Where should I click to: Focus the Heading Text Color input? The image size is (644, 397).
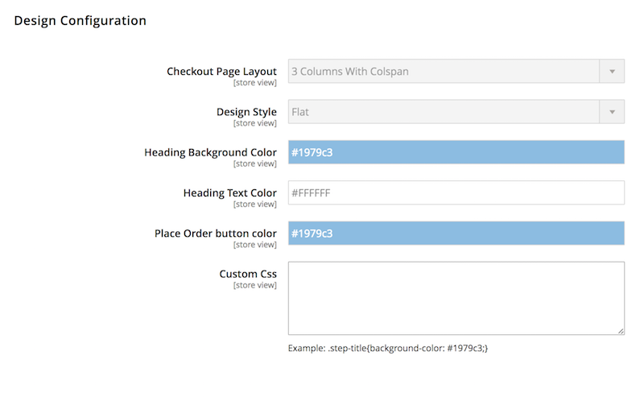click(x=456, y=192)
